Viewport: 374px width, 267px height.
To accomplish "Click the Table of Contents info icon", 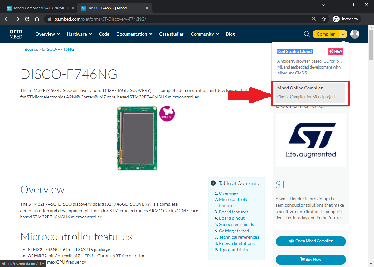I will click(213, 183).
